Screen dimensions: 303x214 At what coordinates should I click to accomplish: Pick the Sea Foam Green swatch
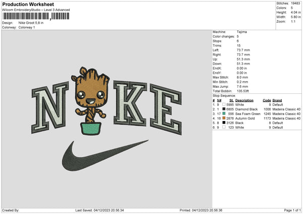tap(224, 114)
